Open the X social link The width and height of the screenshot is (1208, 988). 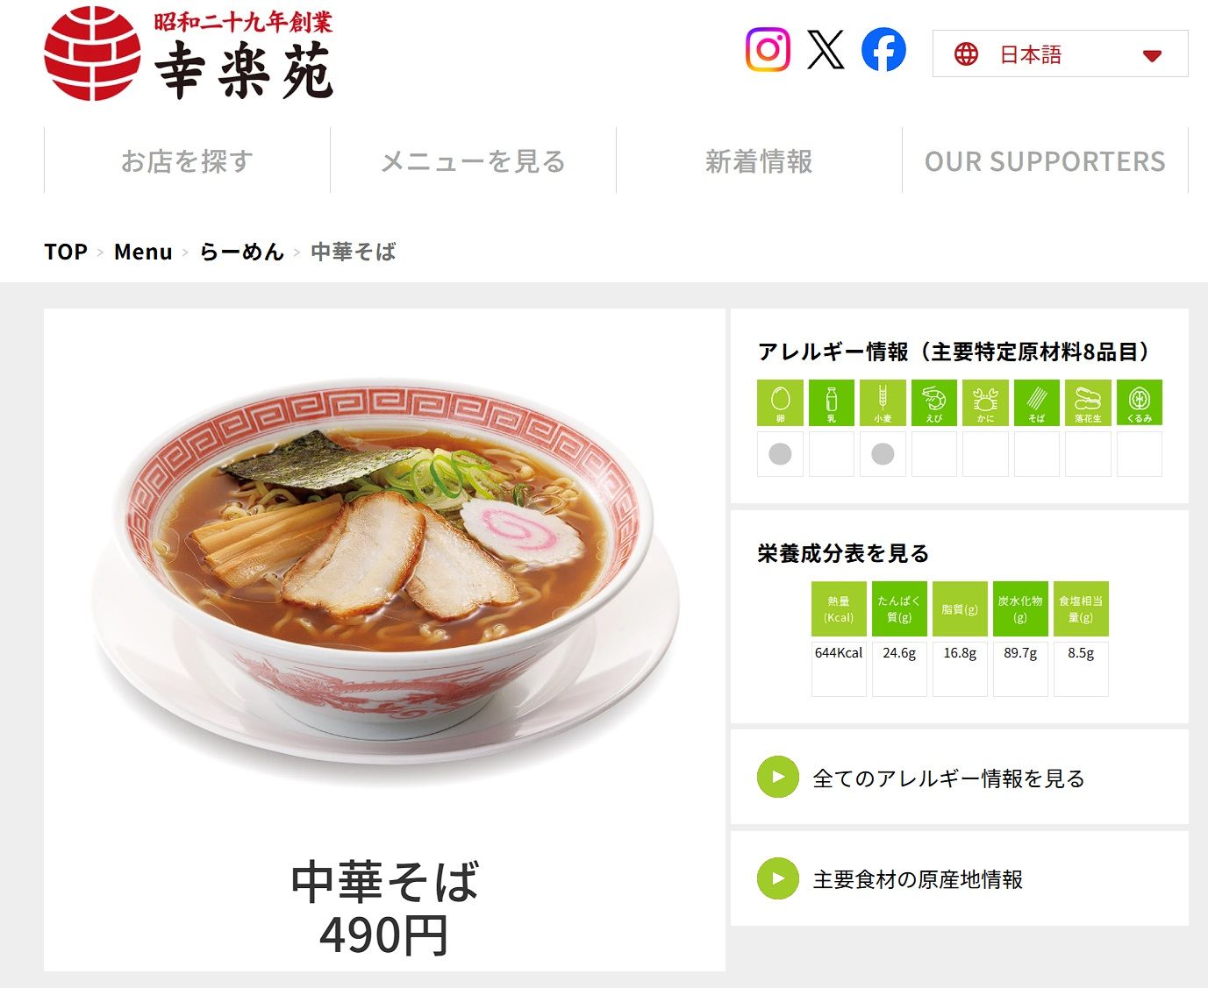[x=826, y=49]
